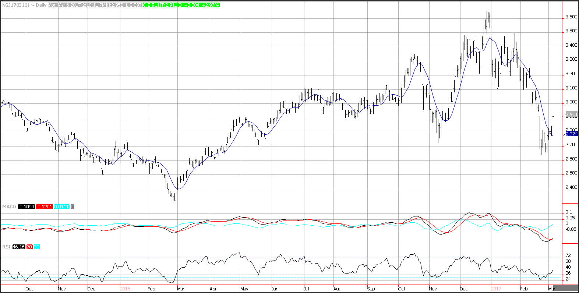
Task: Click the 2017 year marker on time axis
Action: point(496,289)
